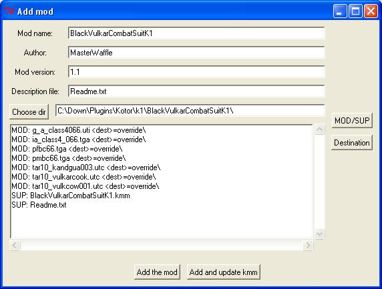382x289 pixels.
Task: Click Add and update kmm button
Action: (x=224, y=272)
